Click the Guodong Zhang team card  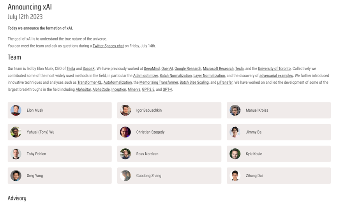click(169, 176)
